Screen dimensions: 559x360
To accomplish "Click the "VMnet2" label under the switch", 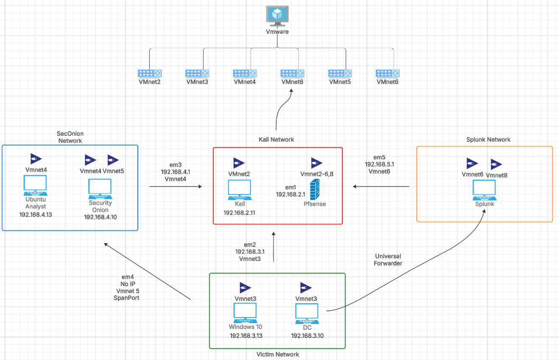I will point(150,82).
